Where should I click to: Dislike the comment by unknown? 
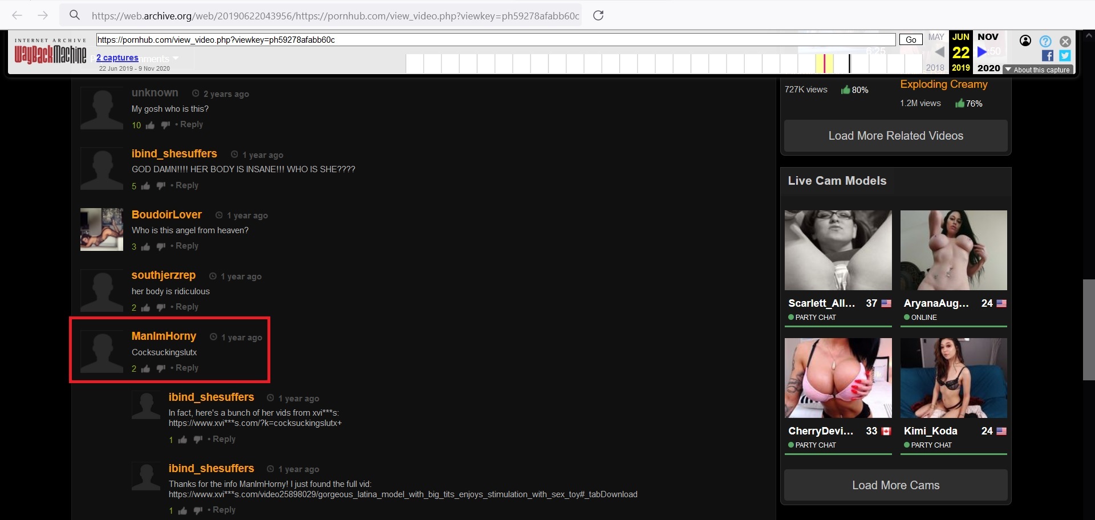click(165, 125)
